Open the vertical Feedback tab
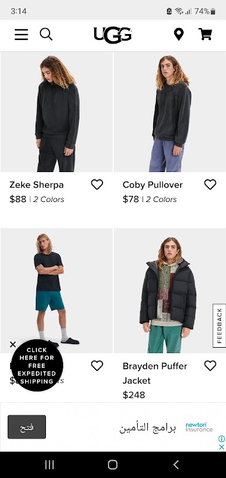The width and height of the screenshot is (226, 478). click(219, 325)
